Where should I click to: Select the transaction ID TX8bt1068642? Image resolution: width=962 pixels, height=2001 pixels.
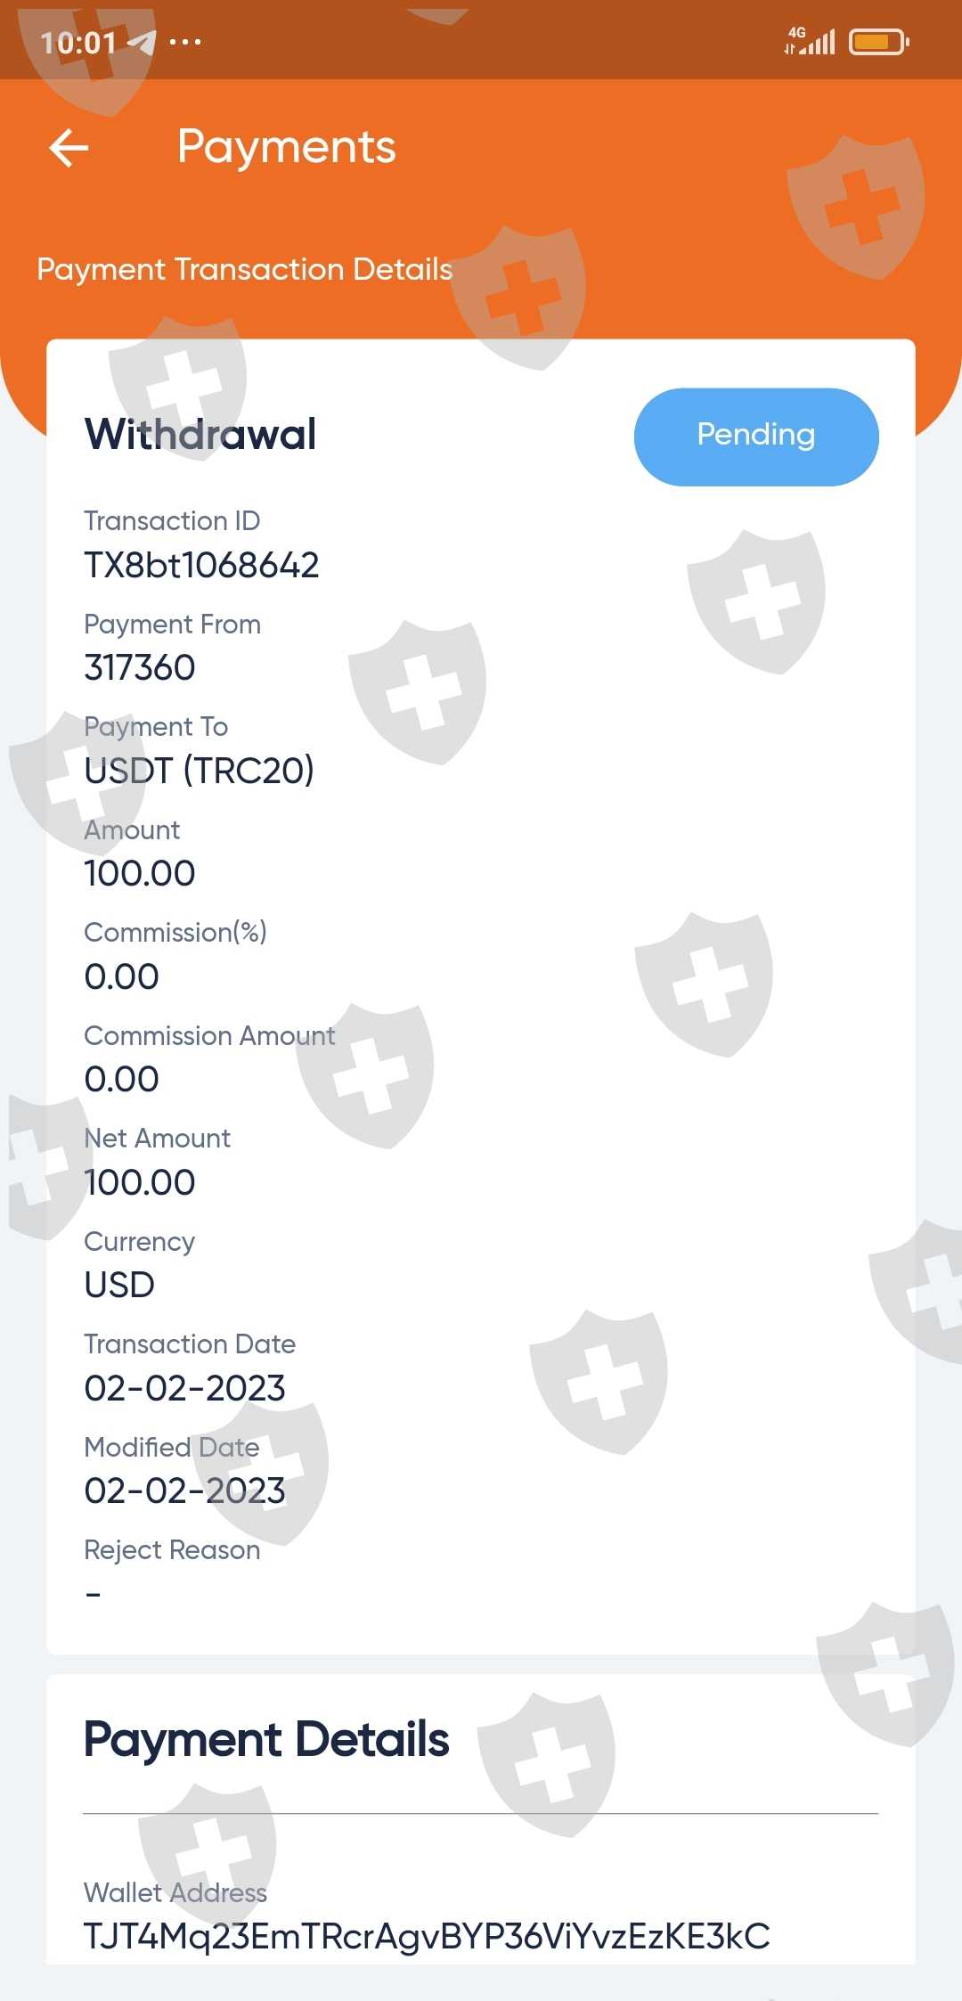pos(201,565)
